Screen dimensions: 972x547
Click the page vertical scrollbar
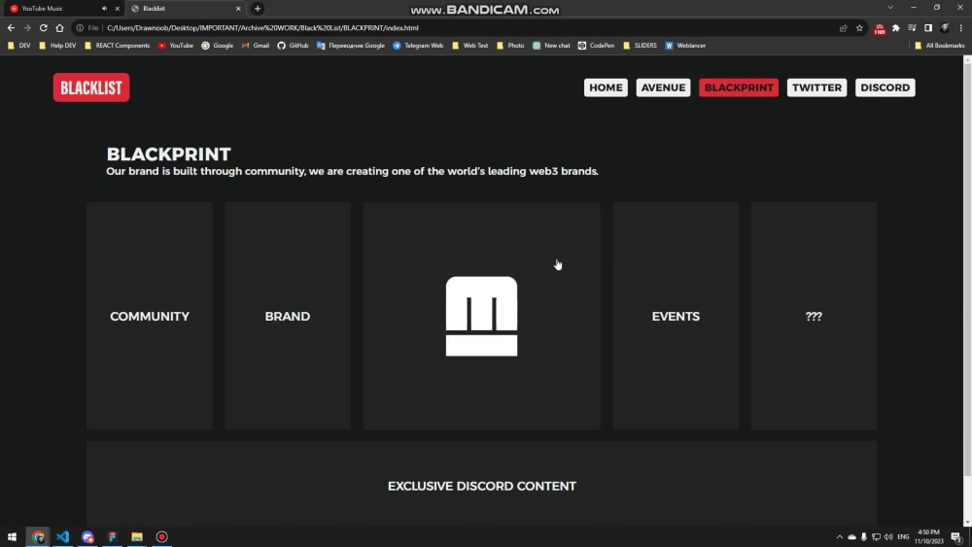click(967, 269)
